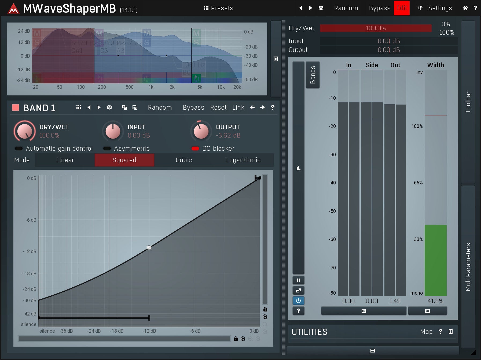Toggle the meters power button
Viewport: 481px width, 360px height.
pos(298,301)
